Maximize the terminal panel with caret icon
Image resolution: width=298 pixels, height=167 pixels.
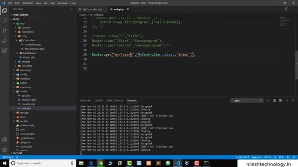point(287,100)
